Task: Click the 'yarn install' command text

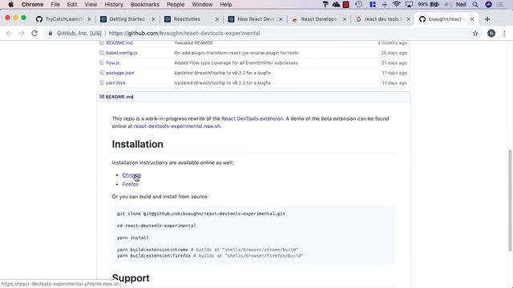Action: pyautogui.click(x=133, y=238)
